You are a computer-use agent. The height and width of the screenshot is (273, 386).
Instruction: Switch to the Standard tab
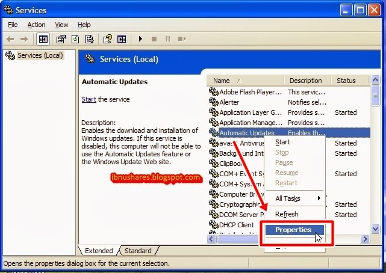(138, 251)
